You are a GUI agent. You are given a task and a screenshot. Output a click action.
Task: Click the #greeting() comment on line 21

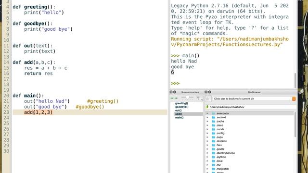point(103,101)
